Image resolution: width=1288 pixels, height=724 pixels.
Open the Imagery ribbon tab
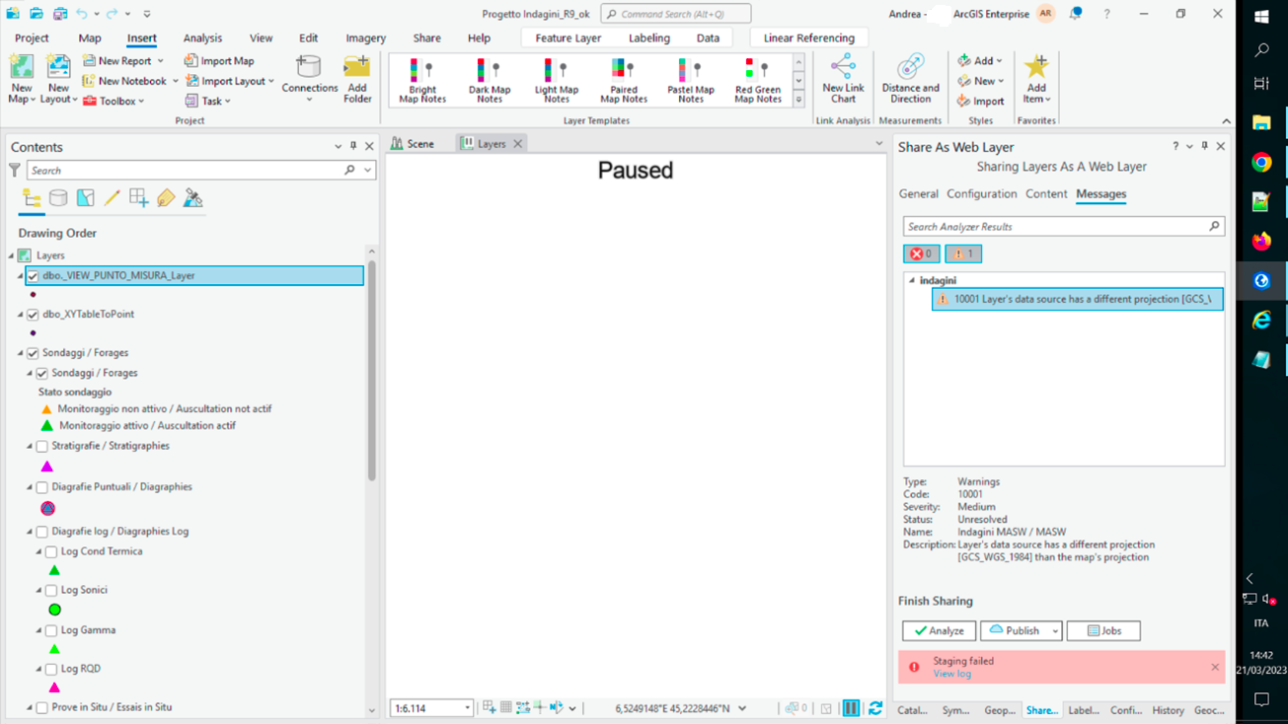click(x=365, y=37)
